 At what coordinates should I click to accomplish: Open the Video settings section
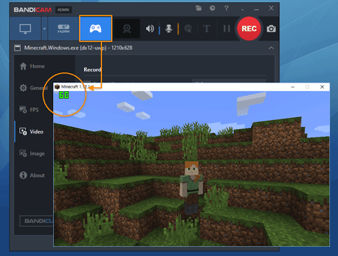[32, 131]
